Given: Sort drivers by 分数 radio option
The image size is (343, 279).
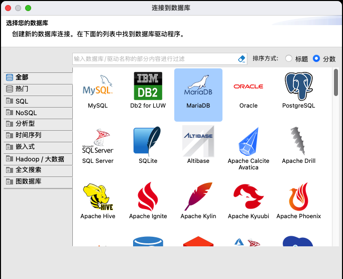Looking at the screenshot, I should 316,58.
